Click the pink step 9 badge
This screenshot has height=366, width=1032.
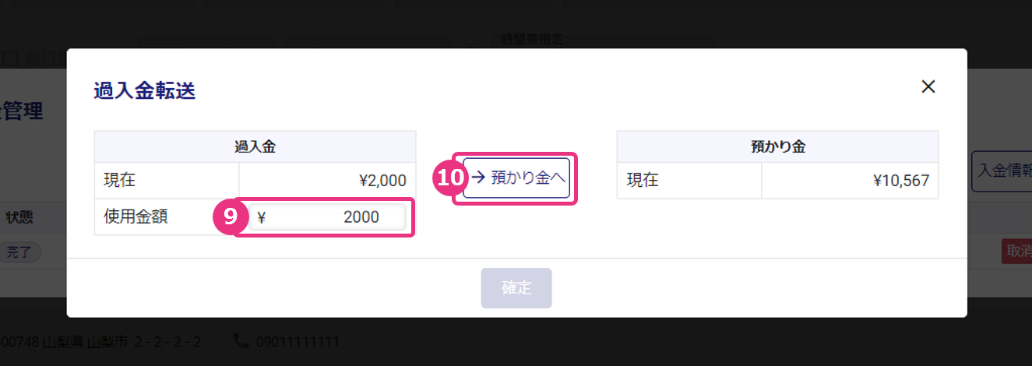tap(230, 217)
